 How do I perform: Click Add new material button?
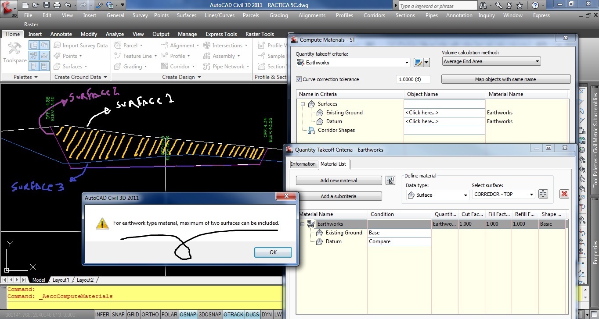pos(339,181)
